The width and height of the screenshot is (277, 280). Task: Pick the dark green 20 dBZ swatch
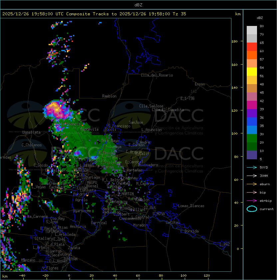point(252,146)
